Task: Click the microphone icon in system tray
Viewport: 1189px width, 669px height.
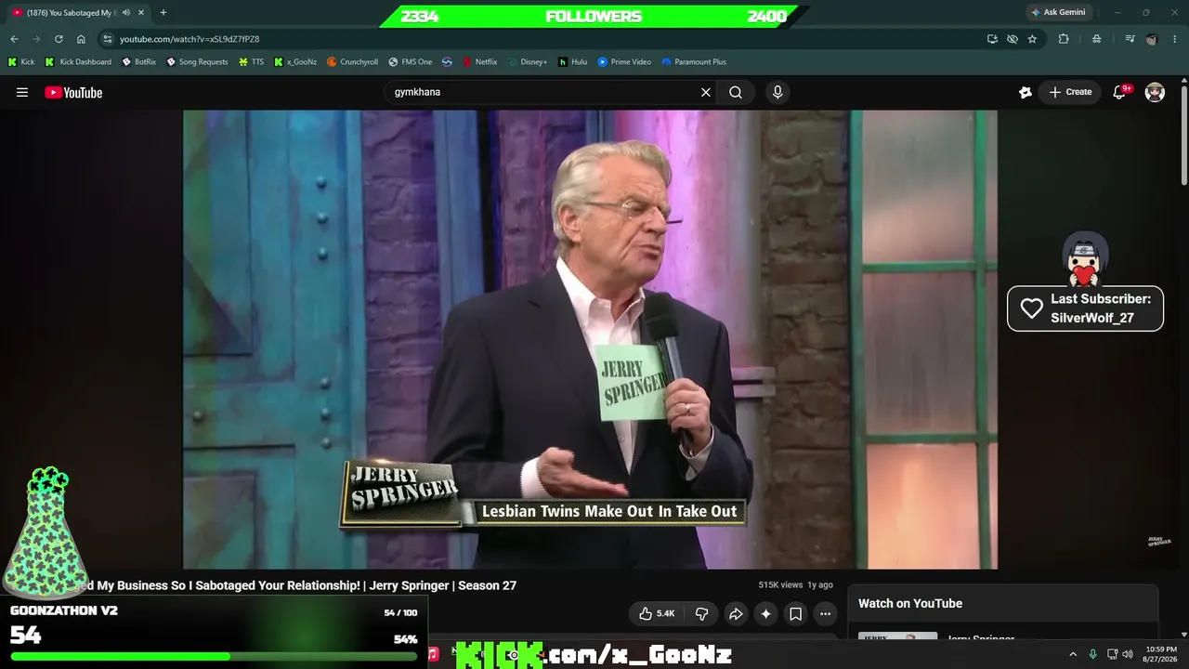Action: (1092, 654)
